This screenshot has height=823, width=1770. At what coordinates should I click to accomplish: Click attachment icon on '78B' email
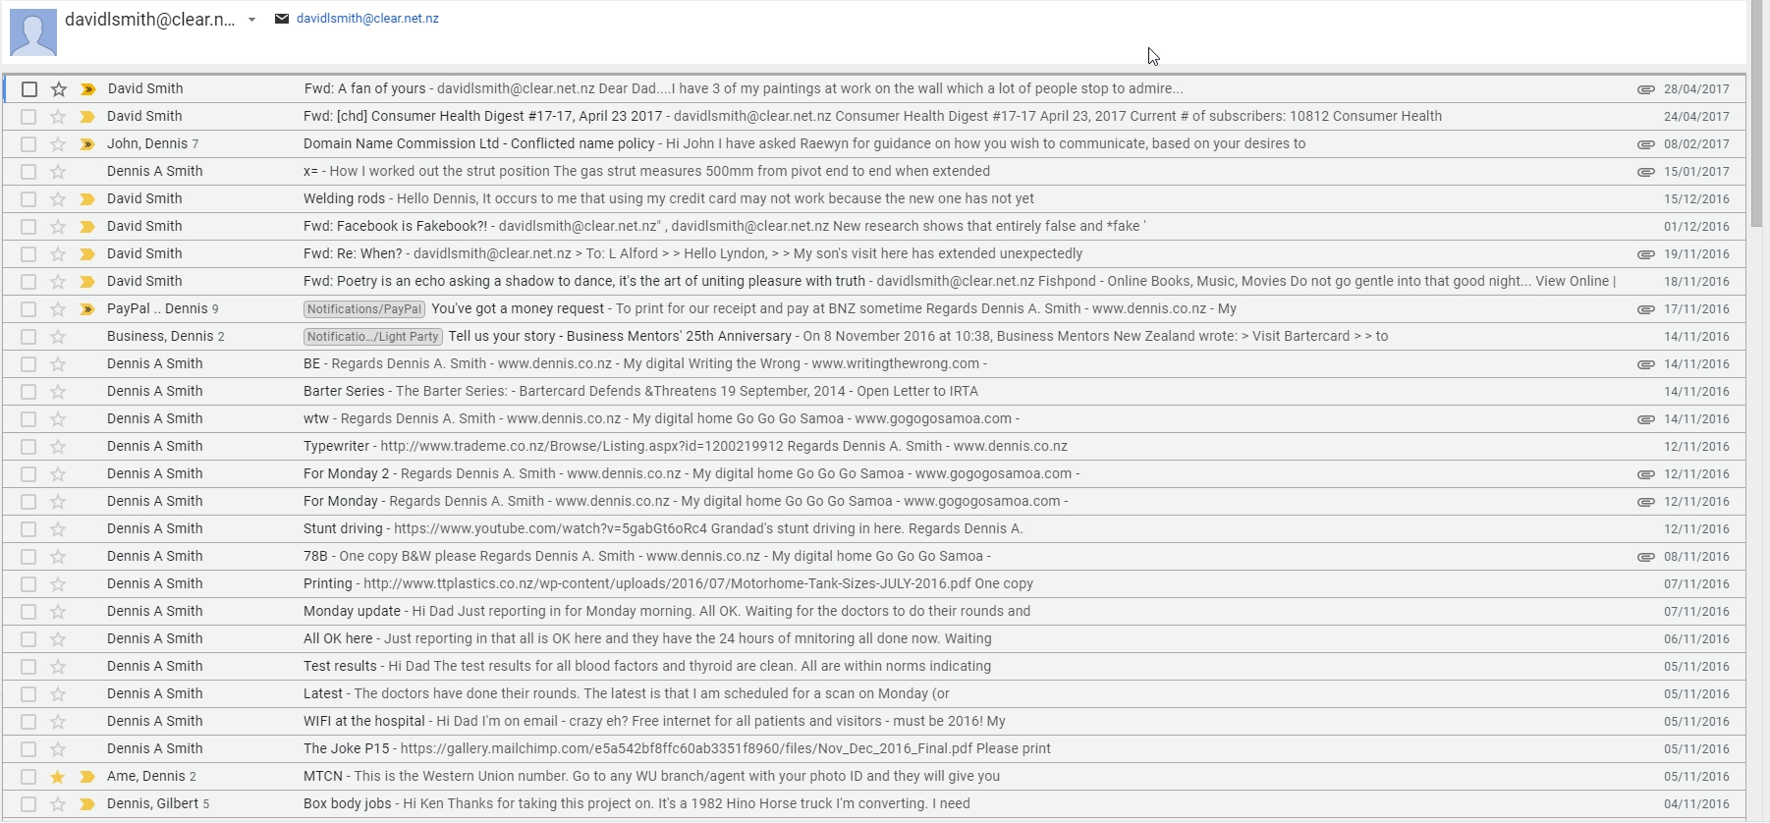click(1646, 557)
